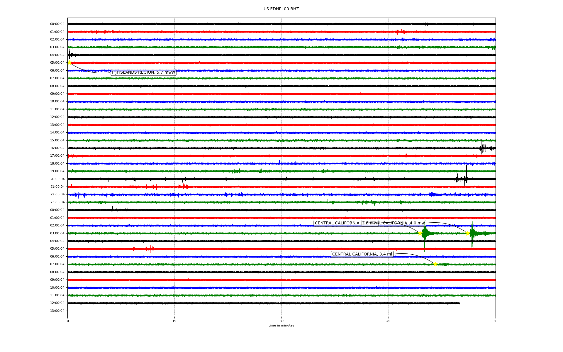Click the first 03:00:04 row time label
Image resolution: width=563 pixels, height=352 pixels.
coord(57,47)
